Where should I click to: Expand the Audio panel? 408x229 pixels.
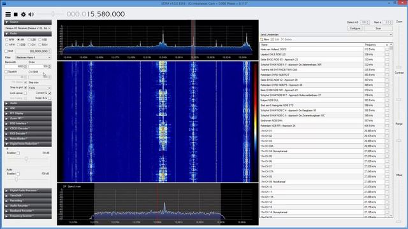coord(27,103)
